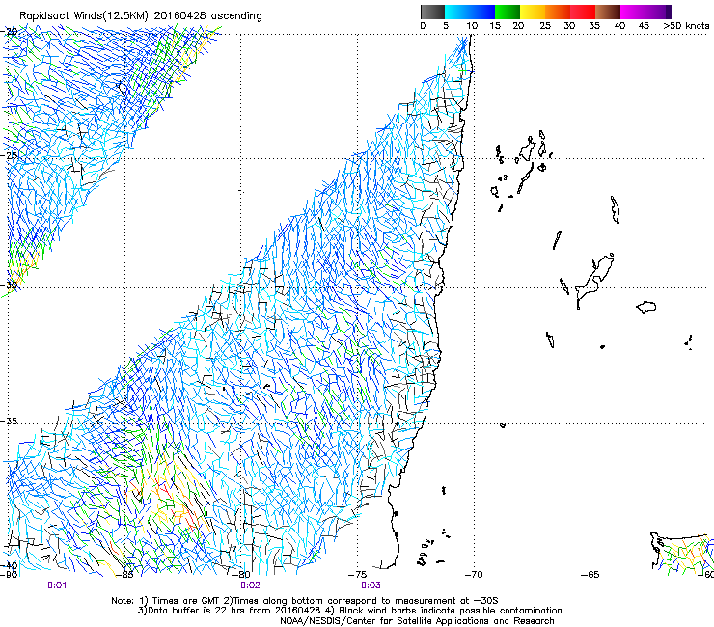Click the gray 0-5 knots legend swatch
714x627 pixels.
(432, 12)
